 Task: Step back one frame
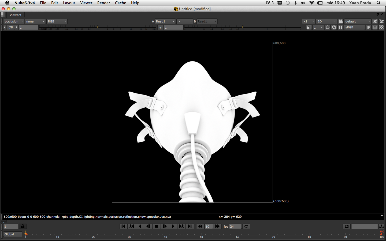[x=148, y=227]
